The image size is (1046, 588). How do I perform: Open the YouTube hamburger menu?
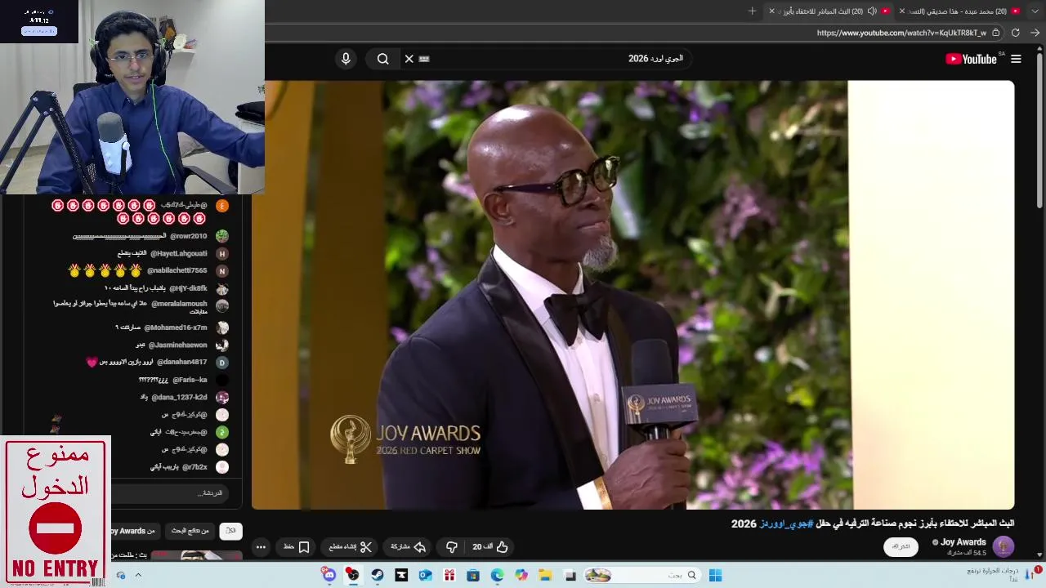[x=1016, y=59]
